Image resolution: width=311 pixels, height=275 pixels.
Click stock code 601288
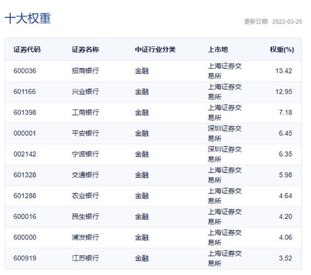pos(25,196)
